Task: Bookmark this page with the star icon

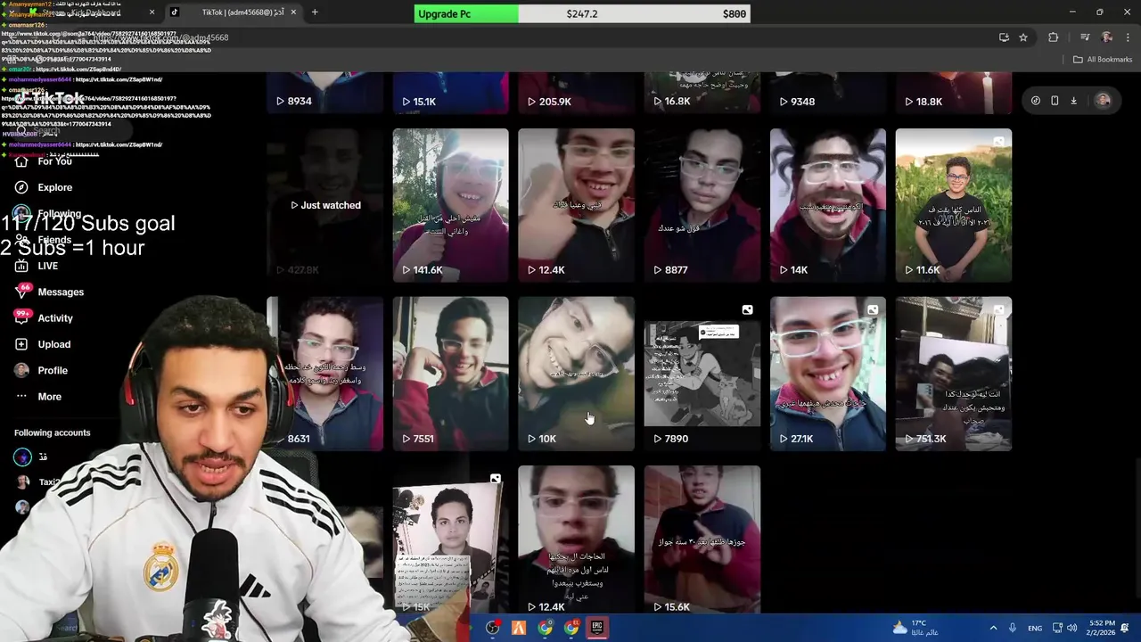Action: click(1023, 37)
